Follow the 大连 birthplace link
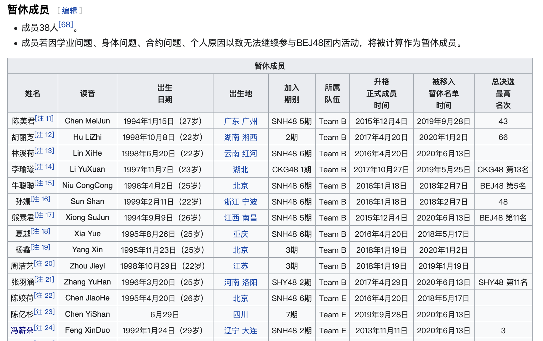This screenshot has height=341, width=543. [250, 331]
